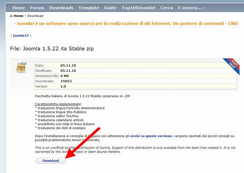This screenshot has height=173, width=244.
Task: Open the Home menu item
Action: pos(19,8)
